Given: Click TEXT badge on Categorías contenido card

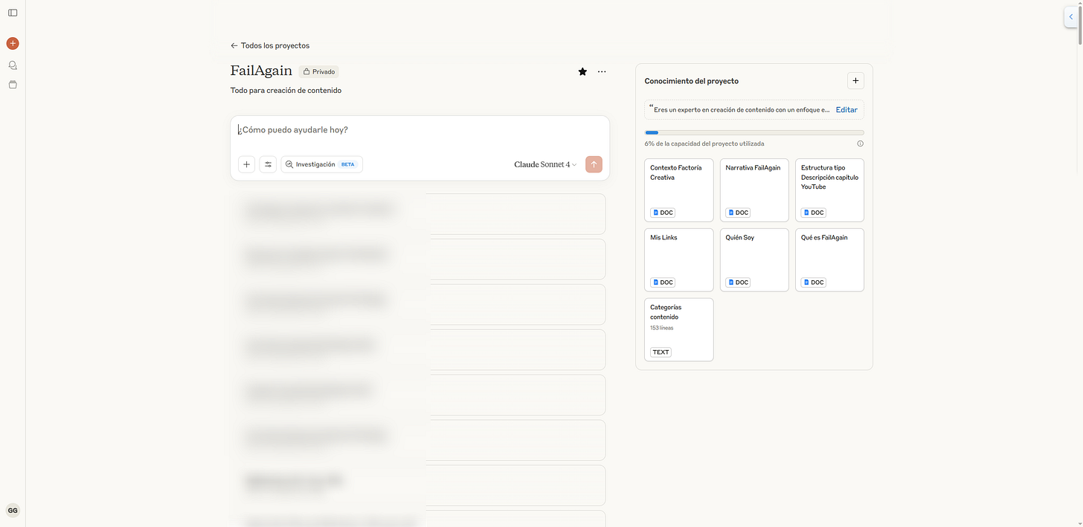Looking at the screenshot, I should coord(661,352).
